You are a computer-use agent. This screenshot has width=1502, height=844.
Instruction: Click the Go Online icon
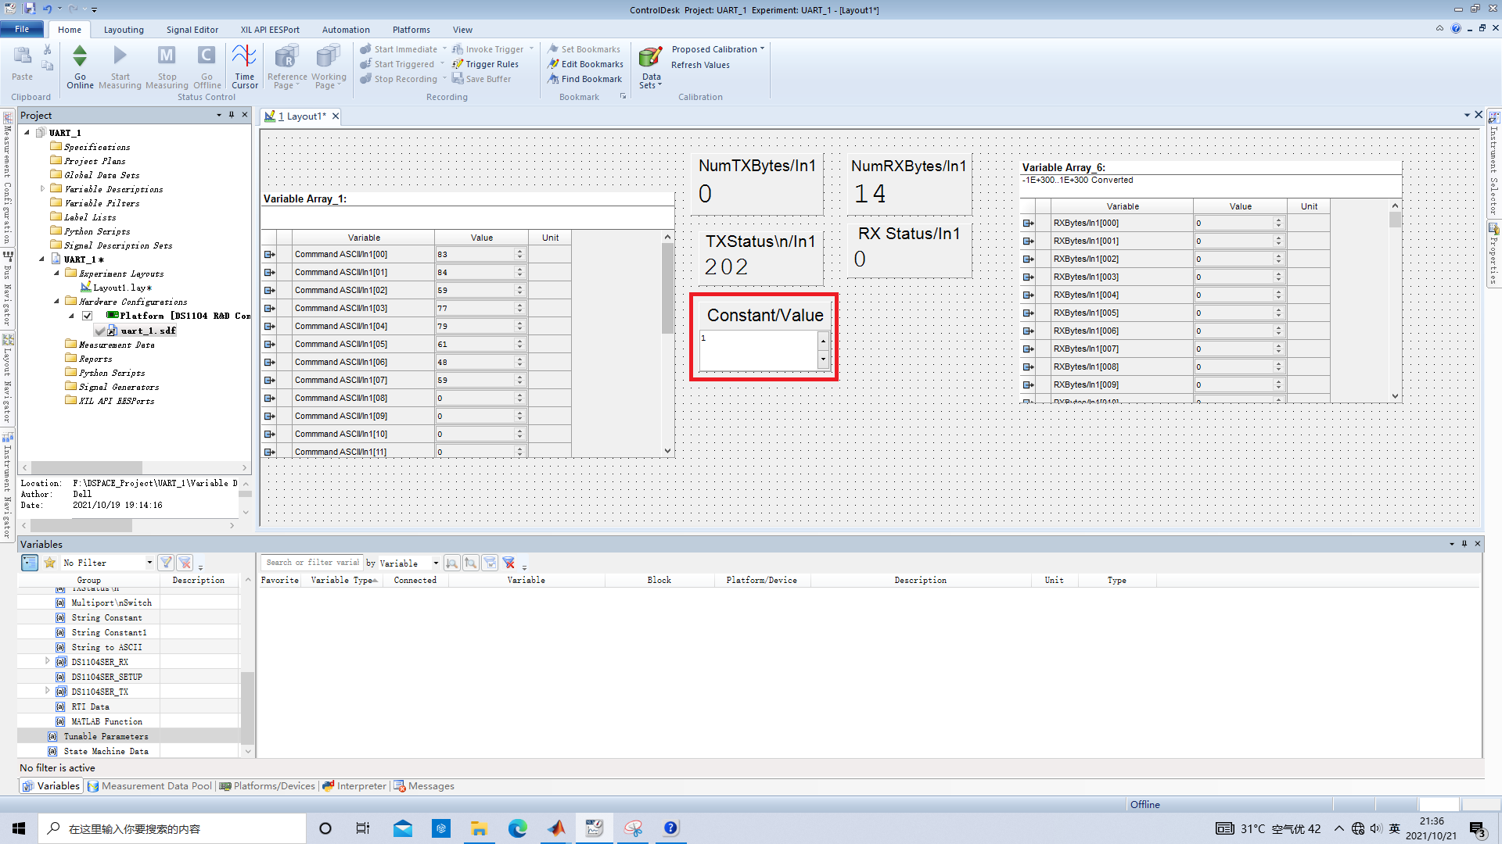click(80, 56)
